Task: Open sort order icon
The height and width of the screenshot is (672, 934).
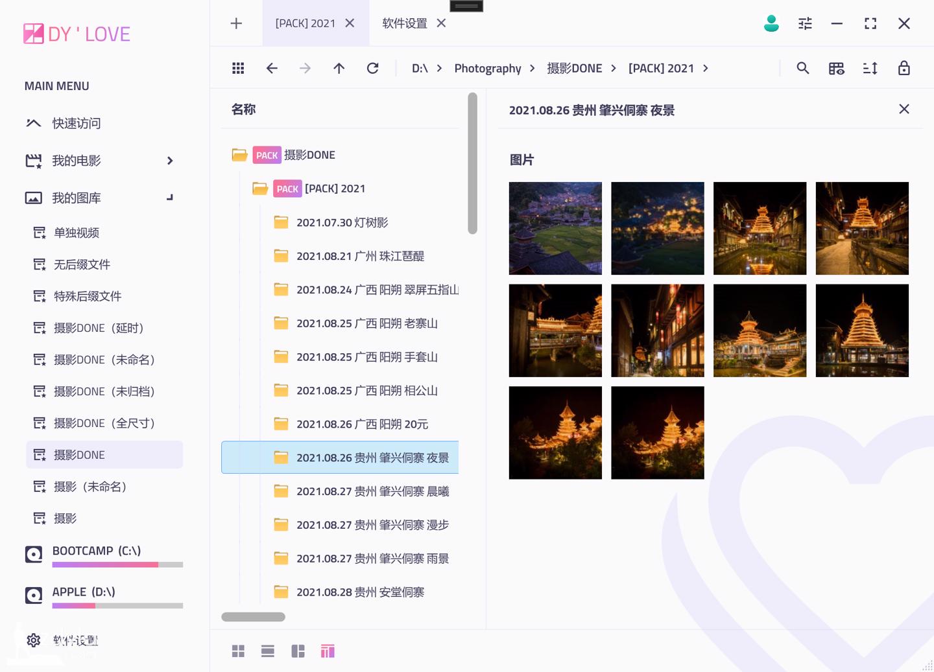Action: [x=870, y=68]
